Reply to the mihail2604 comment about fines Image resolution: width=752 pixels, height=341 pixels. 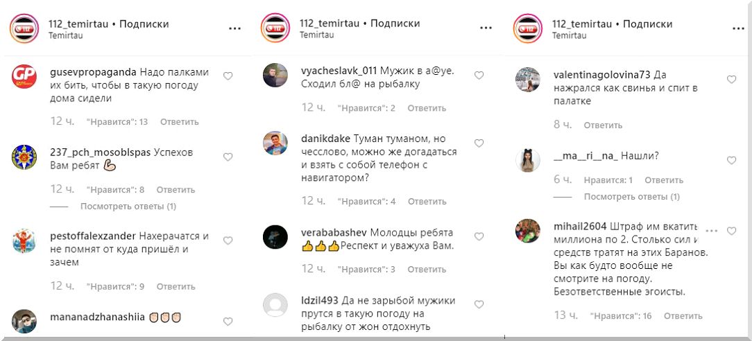683,316
